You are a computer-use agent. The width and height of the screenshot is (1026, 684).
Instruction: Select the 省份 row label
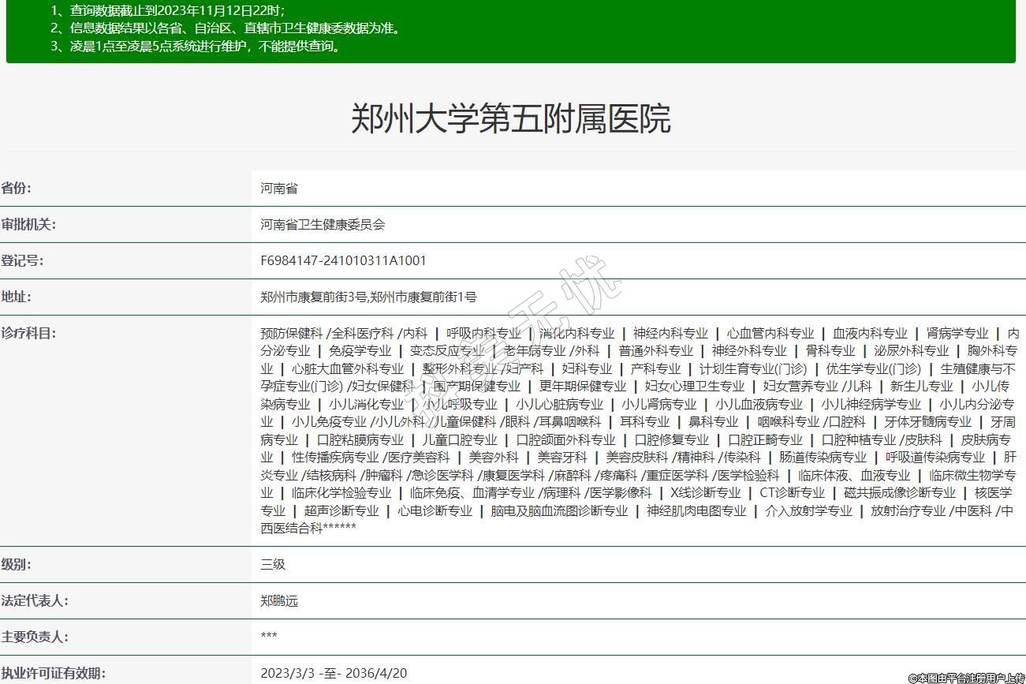coord(17,189)
